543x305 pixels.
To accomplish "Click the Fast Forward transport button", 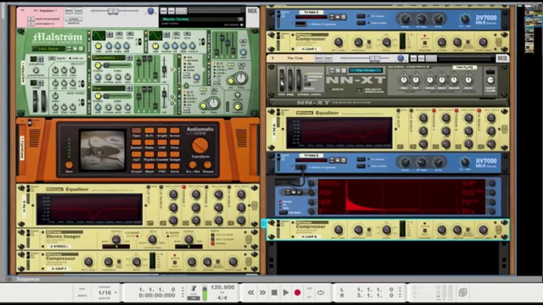I will [x=263, y=292].
